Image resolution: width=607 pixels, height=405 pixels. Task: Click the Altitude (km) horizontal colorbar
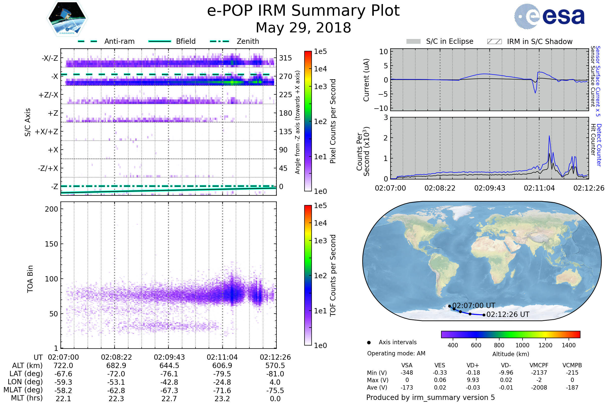pos(510,334)
